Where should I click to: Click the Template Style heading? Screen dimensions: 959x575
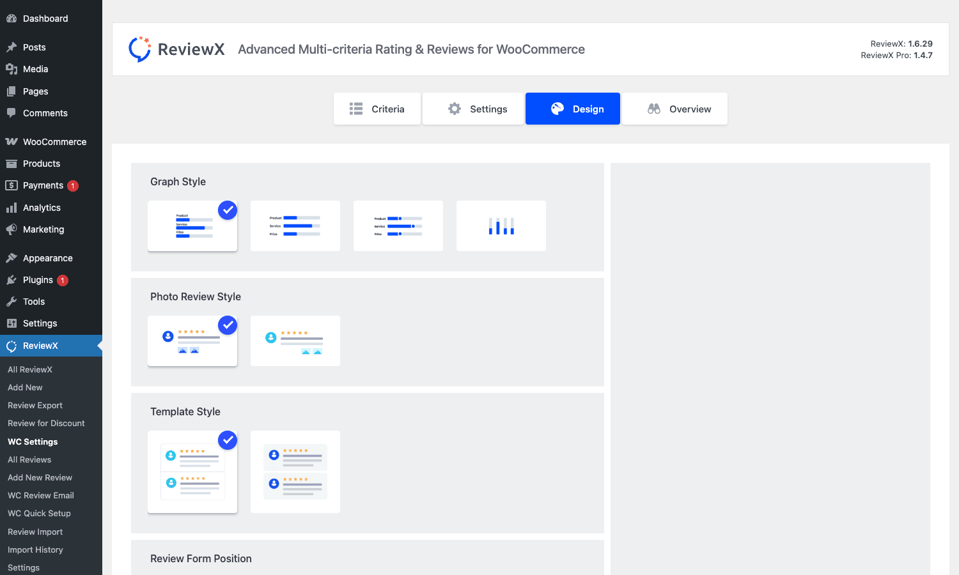click(185, 411)
